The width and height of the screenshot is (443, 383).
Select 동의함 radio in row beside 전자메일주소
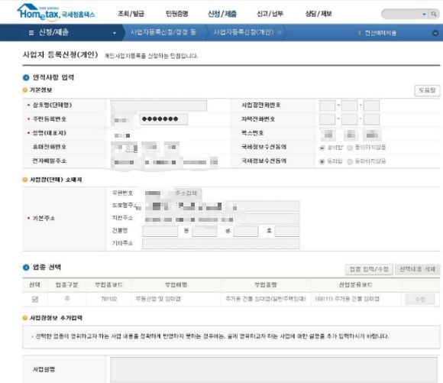(322, 161)
